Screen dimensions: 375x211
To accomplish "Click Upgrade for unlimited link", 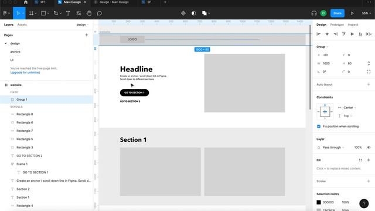I will [25, 73].
